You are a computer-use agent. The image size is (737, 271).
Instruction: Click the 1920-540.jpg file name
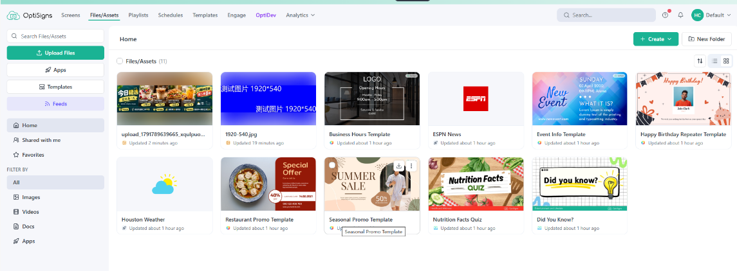pyautogui.click(x=241, y=134)
